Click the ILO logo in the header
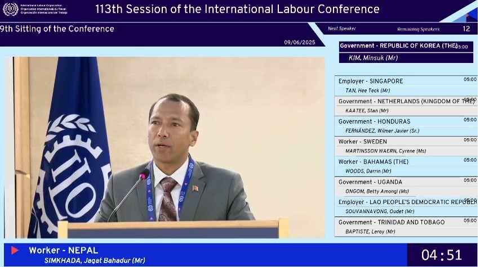 (10, 9)
